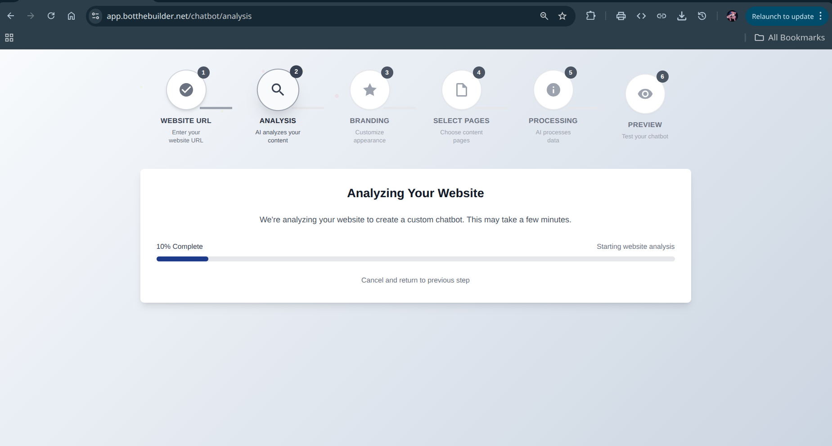Open the downloads icon
This screenshot has width=832, height=446.
(x=682, y=16)
